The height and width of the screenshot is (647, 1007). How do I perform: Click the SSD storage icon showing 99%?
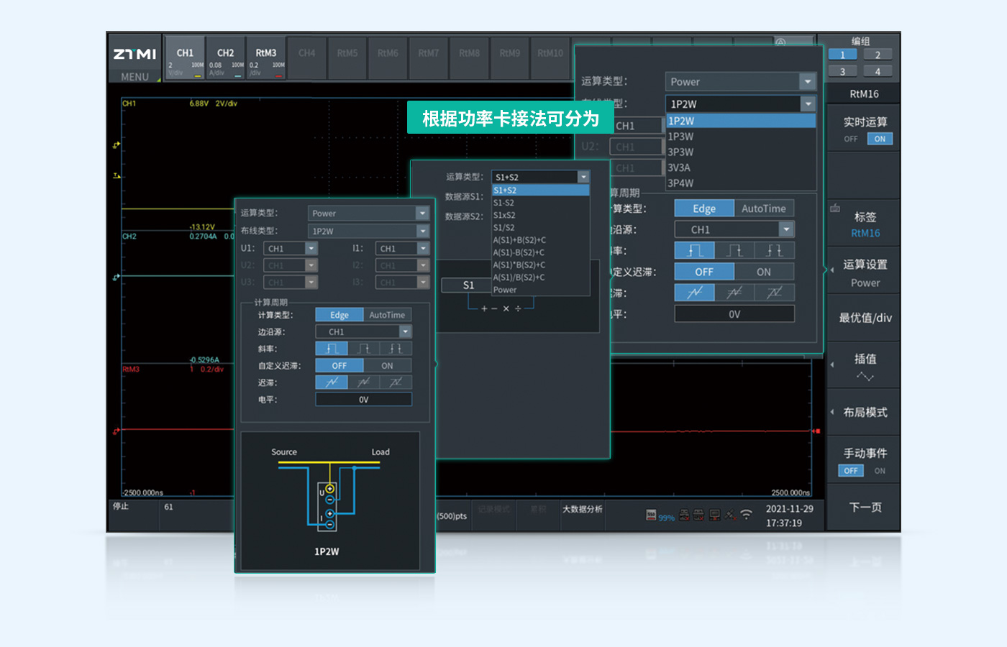coord(651,515)
